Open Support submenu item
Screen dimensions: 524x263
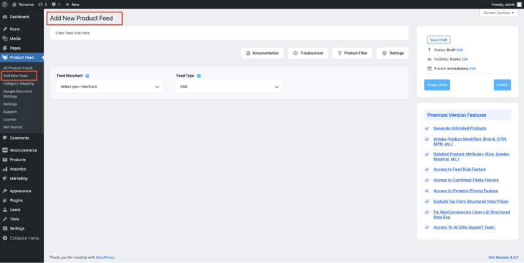[10, 112]
